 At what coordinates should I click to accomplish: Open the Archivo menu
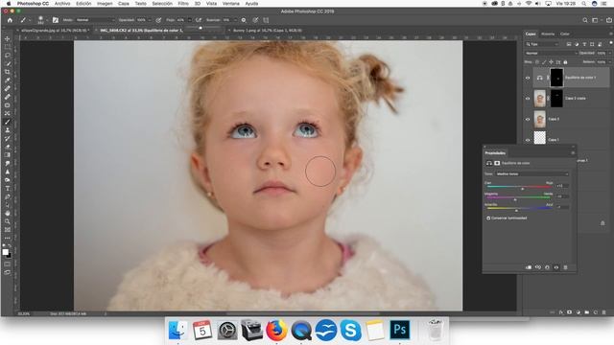click(62, 4)
